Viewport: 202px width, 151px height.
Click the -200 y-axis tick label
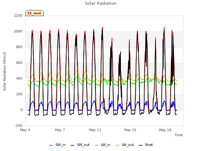(19, 126)
